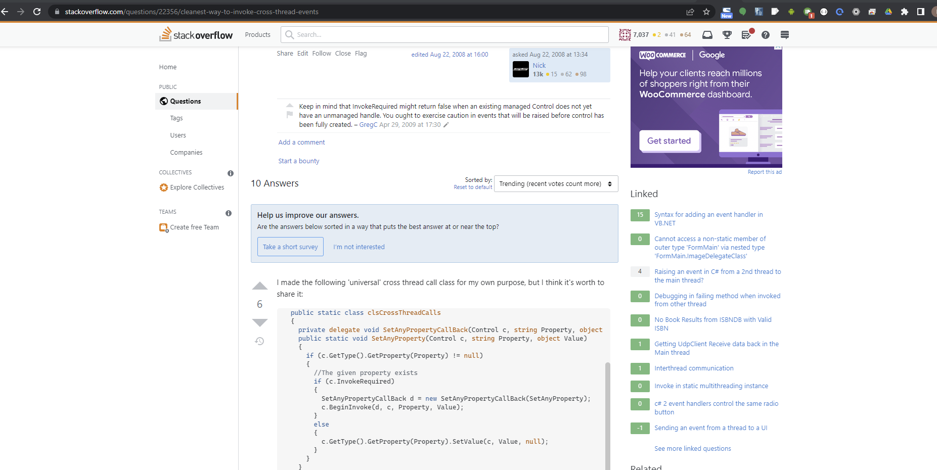Open the review queues icon
Viewport: 937px width, 470px height.
746,35
